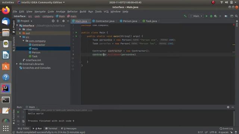Viewport: 239px width, 134px height.
Task: Toggle soft-wrap in Run console
Action: coord(23,121)
